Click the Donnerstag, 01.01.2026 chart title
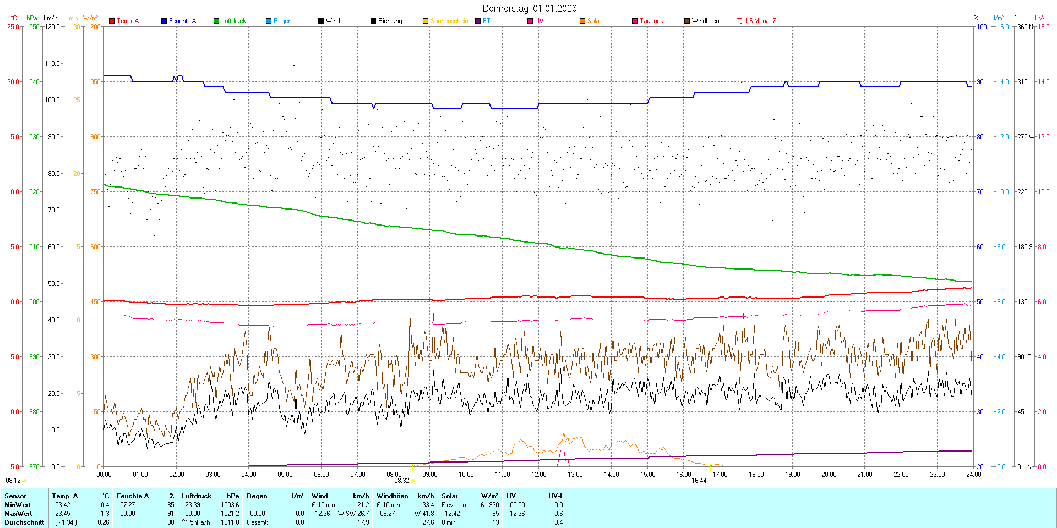This screenshot has height=528, width=1057. (x=530, y=8)
